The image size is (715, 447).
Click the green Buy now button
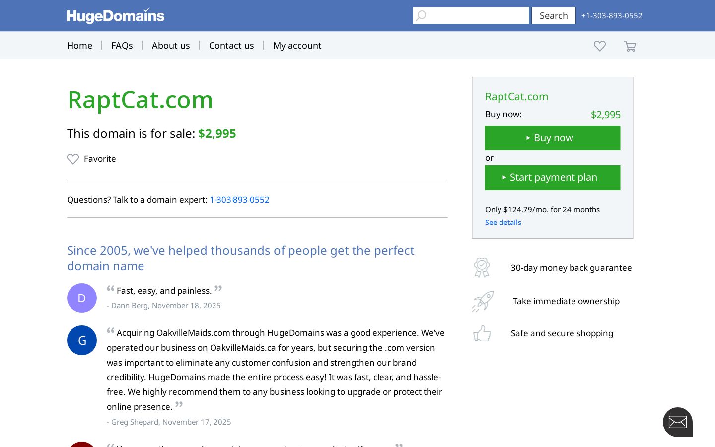[x=553, y=138]
